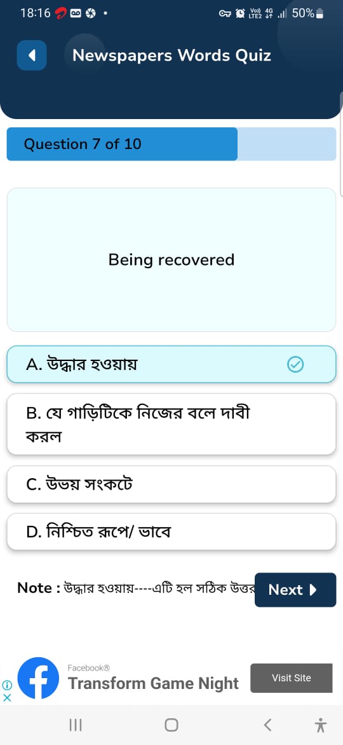Viewport: 343px width, 745px height.
Task: Open the Transform Game Night ad text
Action: tap(154, 683)
